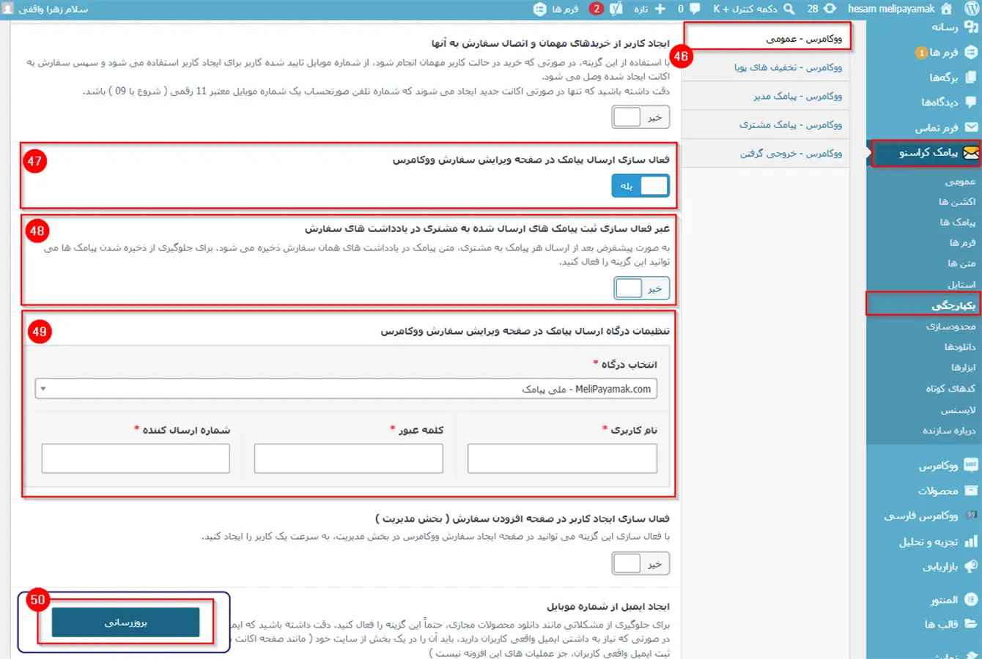Visit the hesam melipayamak site home
This screenshot has width=982, height=659.
click(x=899, y=9)
